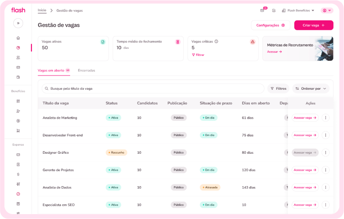Click the shopping cart icon under Benefícios
344x219 pixels.
tap(18, 131)
